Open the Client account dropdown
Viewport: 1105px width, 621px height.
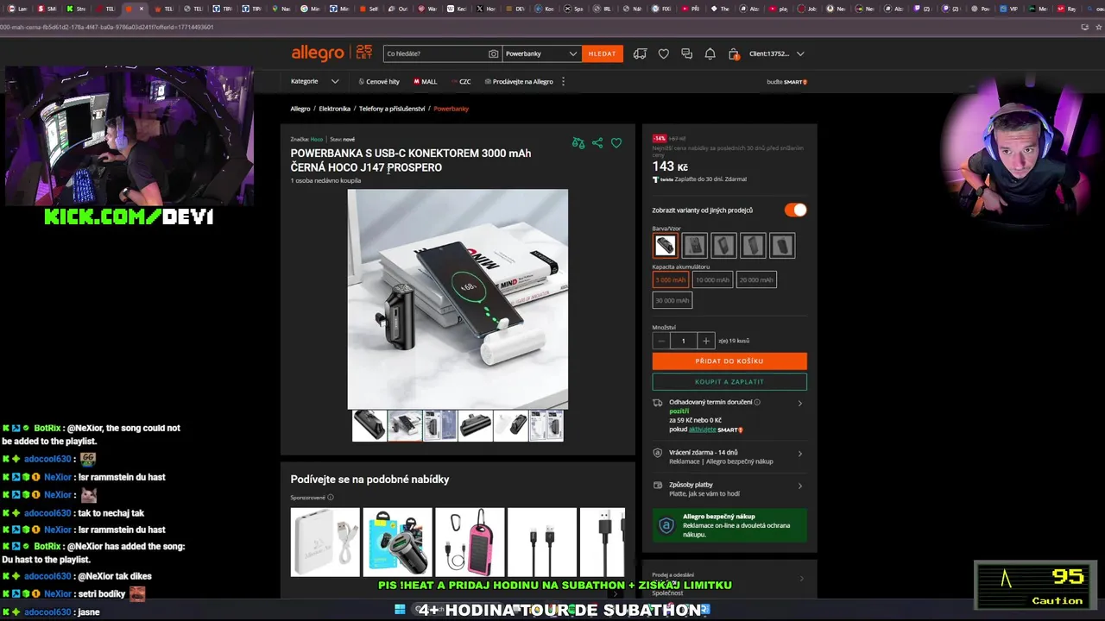(x=776, y=53)
